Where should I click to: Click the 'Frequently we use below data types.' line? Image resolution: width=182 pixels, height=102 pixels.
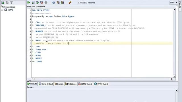point(54,16)
